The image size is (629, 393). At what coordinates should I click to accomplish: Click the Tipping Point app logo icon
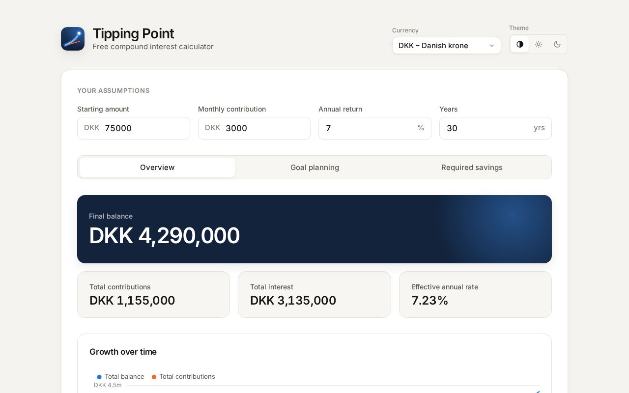click(73, 39)
